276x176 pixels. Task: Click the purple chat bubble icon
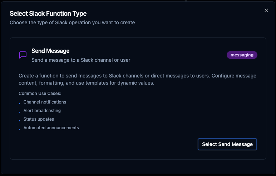(23, 55)
